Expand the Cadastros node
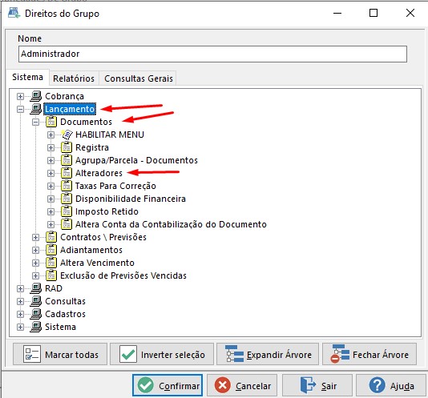The image size is (428, 398). pos(20,314)
